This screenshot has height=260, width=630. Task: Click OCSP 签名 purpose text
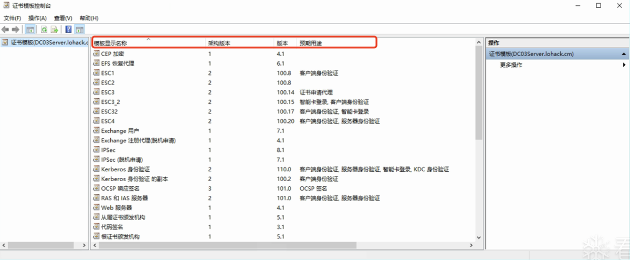pyautogui.click(x=313, y=188)
